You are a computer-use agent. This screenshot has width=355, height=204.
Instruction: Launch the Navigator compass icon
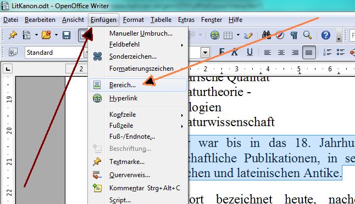(x=280, y=35)
